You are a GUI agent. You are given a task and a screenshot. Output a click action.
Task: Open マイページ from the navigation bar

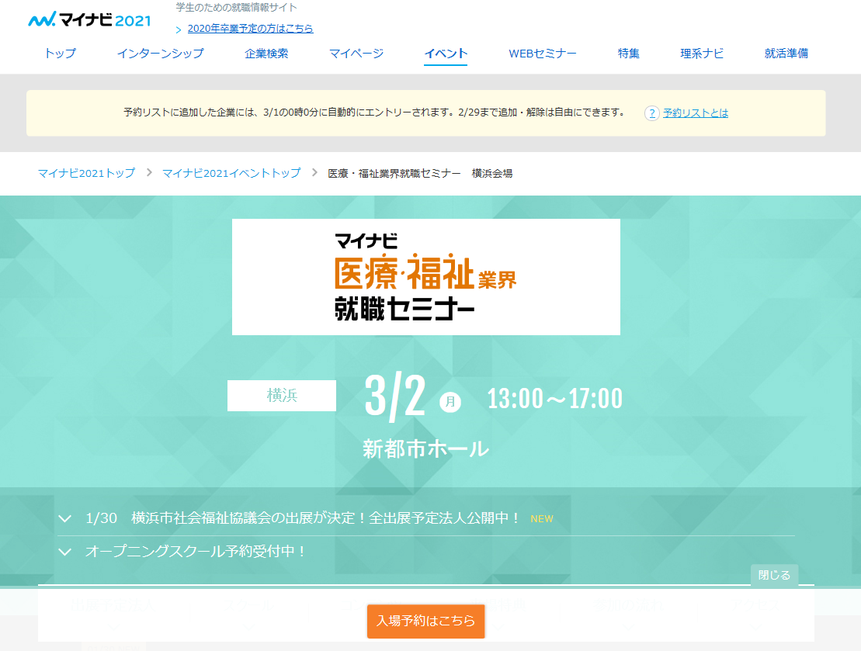[356, 54]
